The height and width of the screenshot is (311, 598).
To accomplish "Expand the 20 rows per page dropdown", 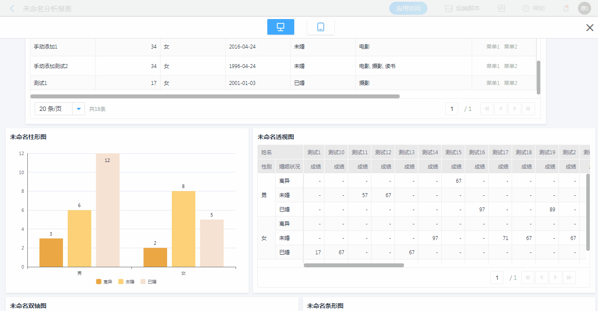I will coord(79,109).
